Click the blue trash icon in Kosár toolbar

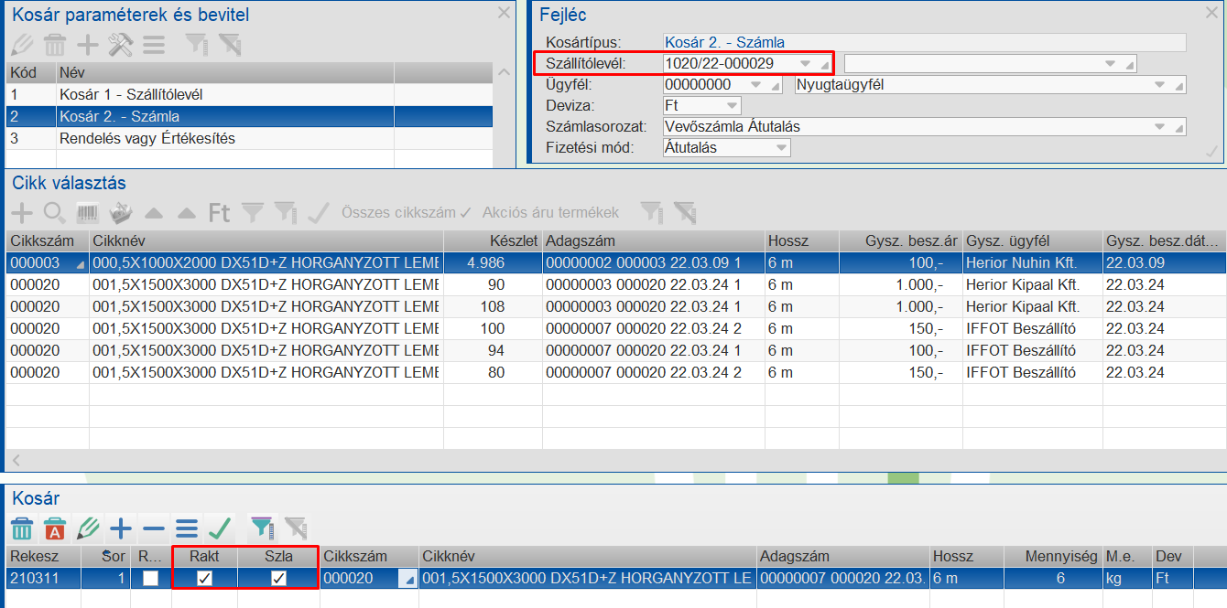pyautogui.click(x=22, y=528)
